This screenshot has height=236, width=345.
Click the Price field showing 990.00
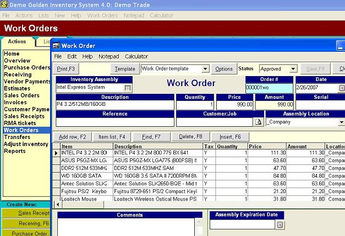pyautogui.click(x=235, y=105)
